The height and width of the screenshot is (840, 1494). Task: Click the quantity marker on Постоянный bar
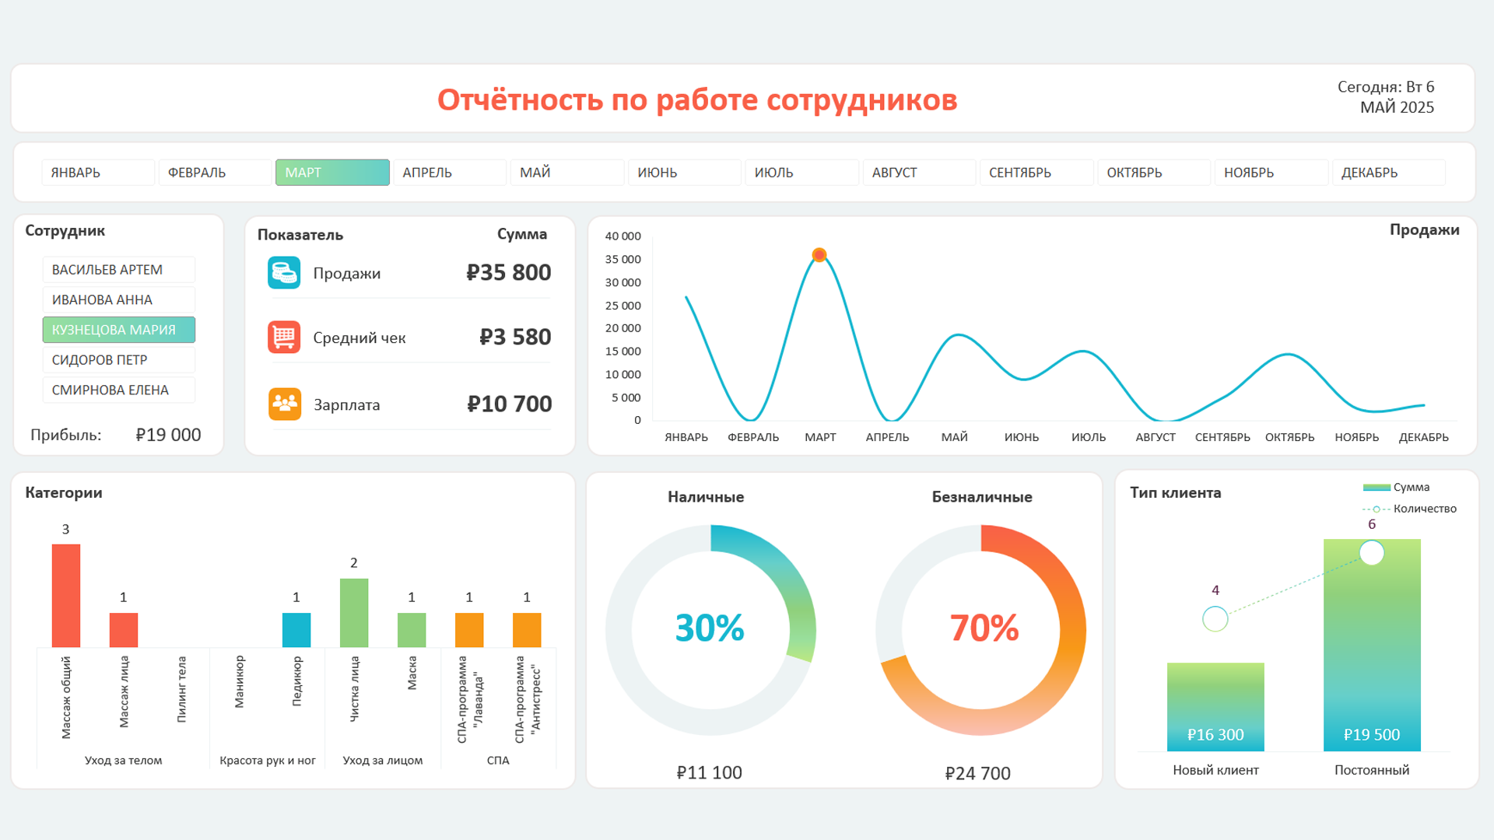[1372, 553]
